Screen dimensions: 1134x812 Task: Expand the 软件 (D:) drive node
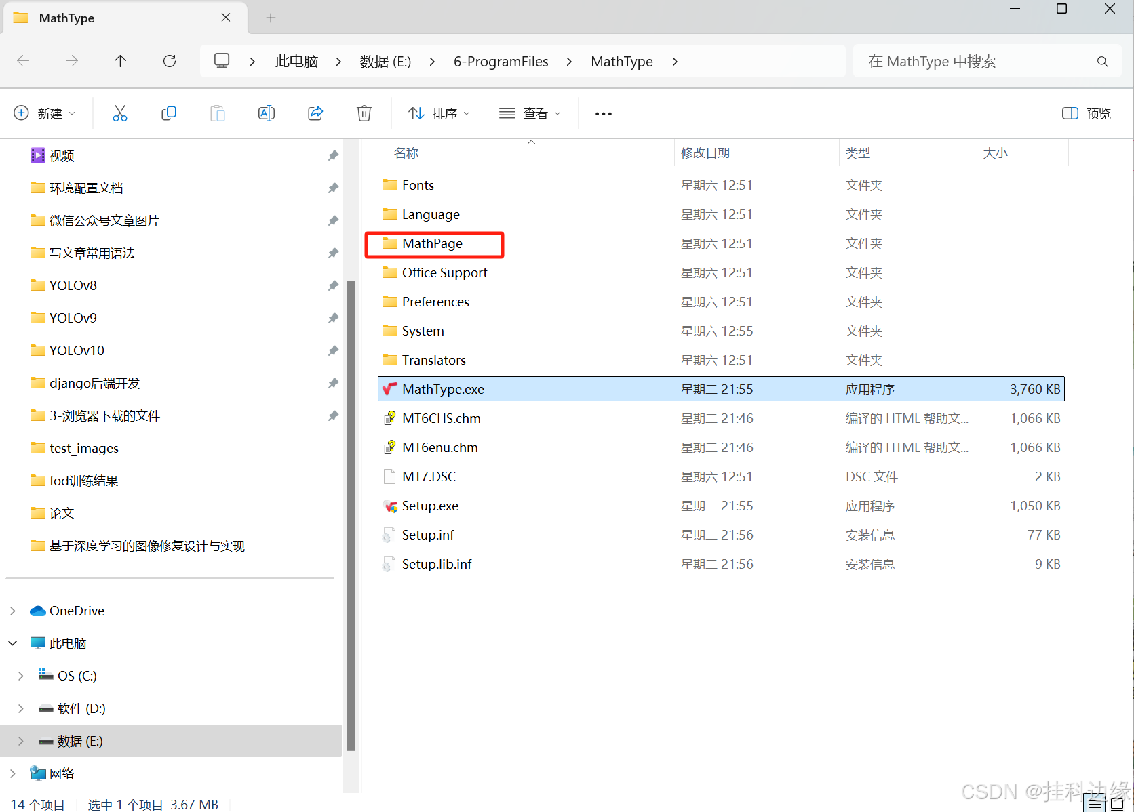tap(21, 708)
